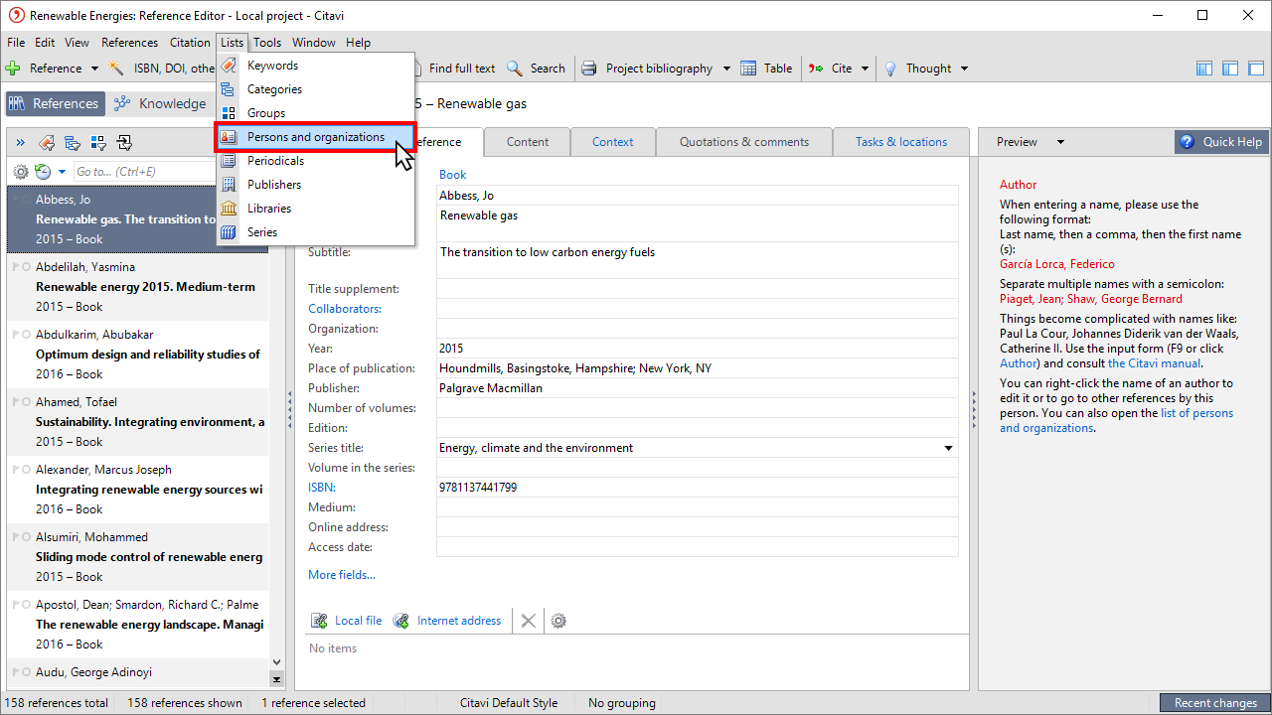Click the gear icon beside Go to field
The image size is (1272, 715).
(21, 172)
